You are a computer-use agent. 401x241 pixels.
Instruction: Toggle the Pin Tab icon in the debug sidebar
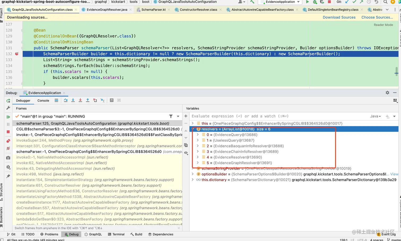(8, 176)
